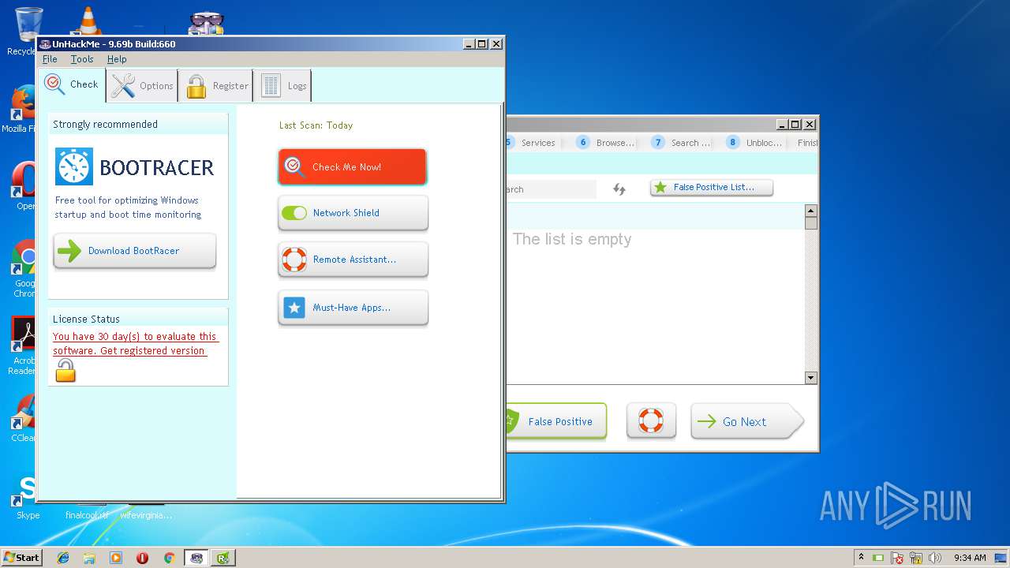Open File Explorer from taskbar
The image size is (1010, 568).
click(89, 558)
